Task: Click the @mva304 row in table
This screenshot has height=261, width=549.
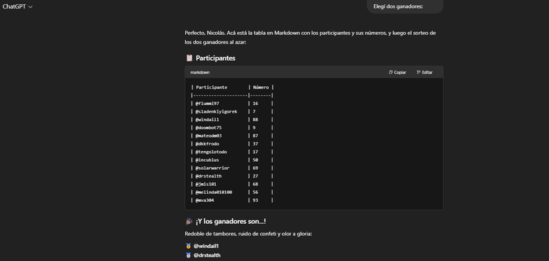Action: tap(232, 200)
